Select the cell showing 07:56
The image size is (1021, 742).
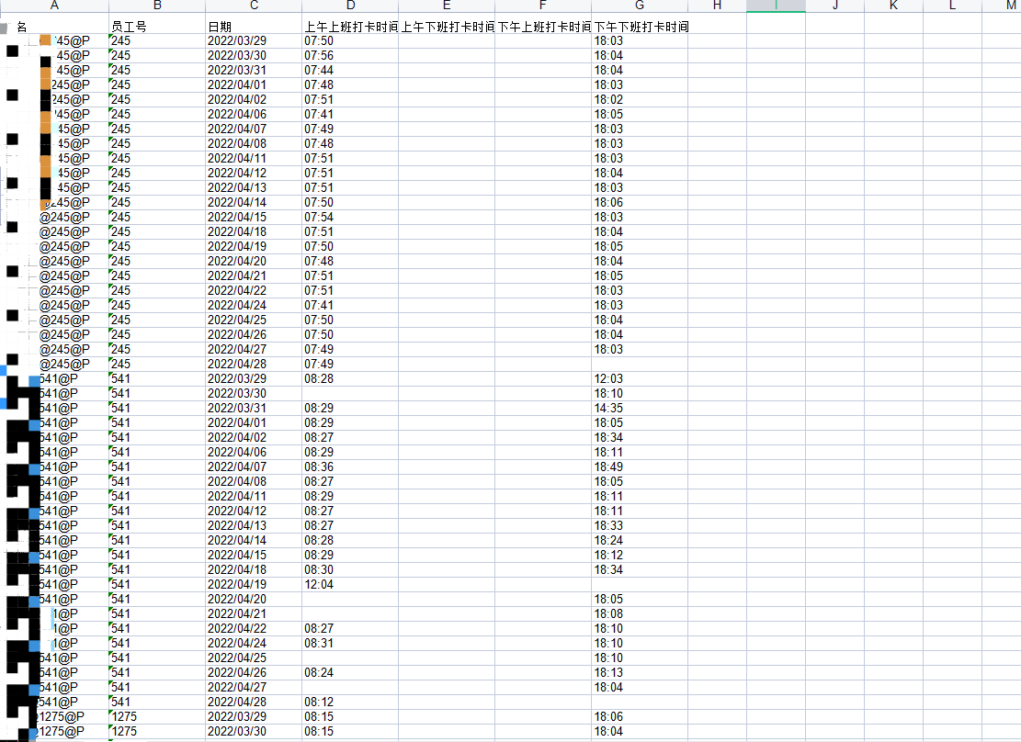point(350,55)
